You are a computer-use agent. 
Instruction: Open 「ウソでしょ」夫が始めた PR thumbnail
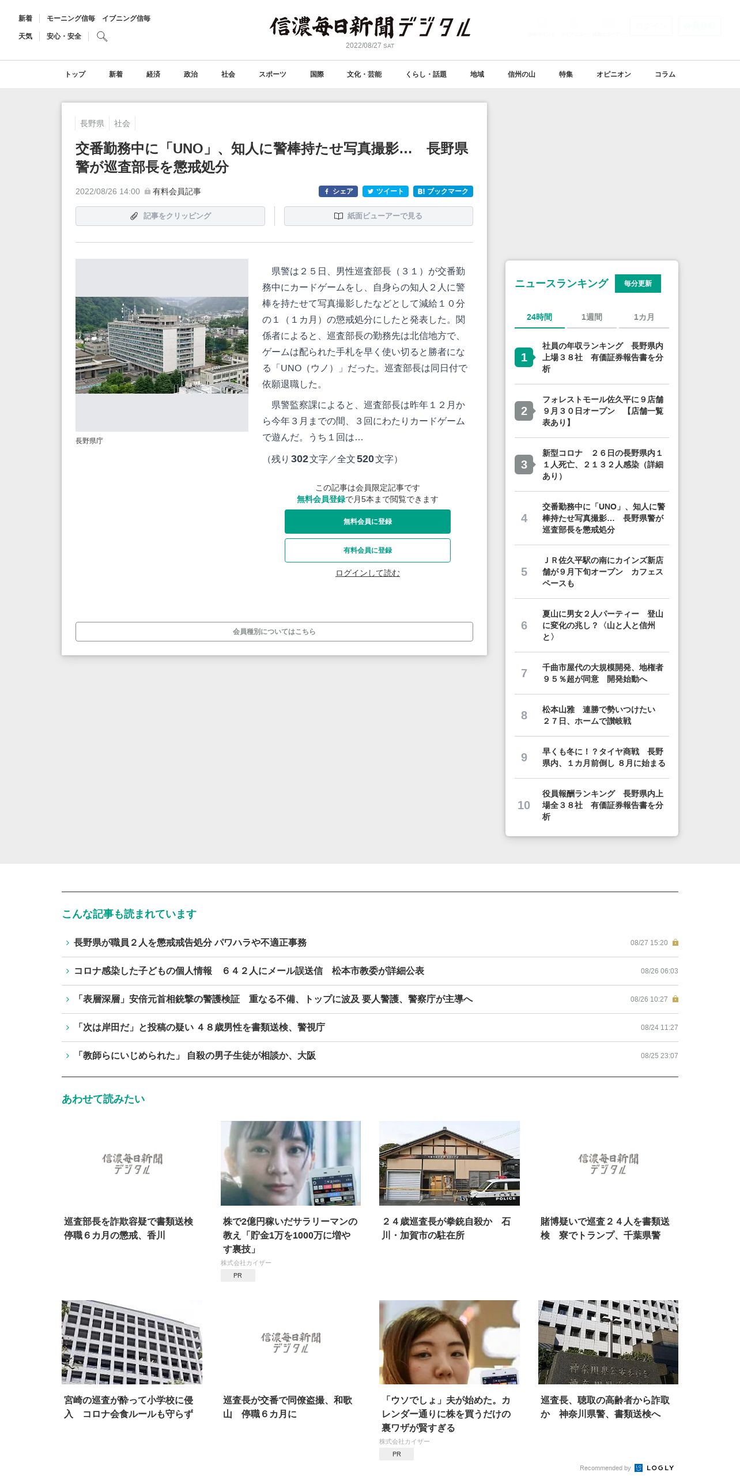450,1342
